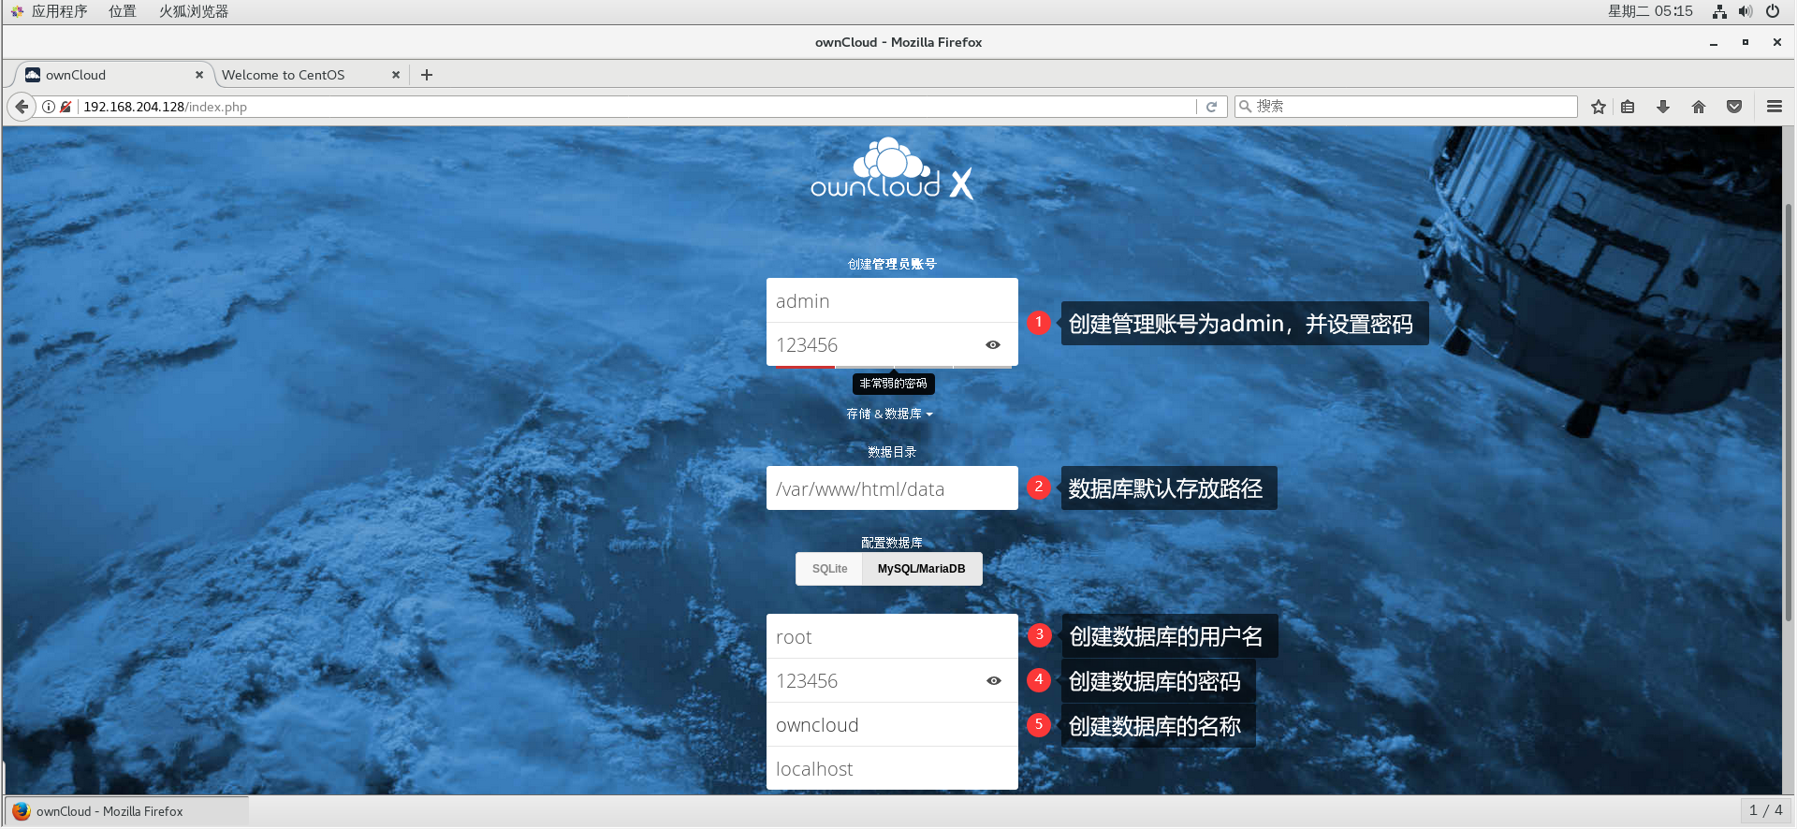Click the 创建管理员账号 heading
Image resolution: width=1797 pixels, height=829 pixels.
892,264
